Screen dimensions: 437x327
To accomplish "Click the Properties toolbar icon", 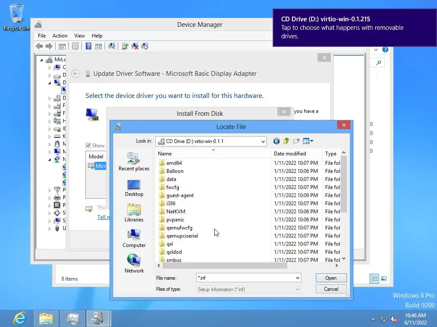I will pyautogui.click(x=75, y=46).
